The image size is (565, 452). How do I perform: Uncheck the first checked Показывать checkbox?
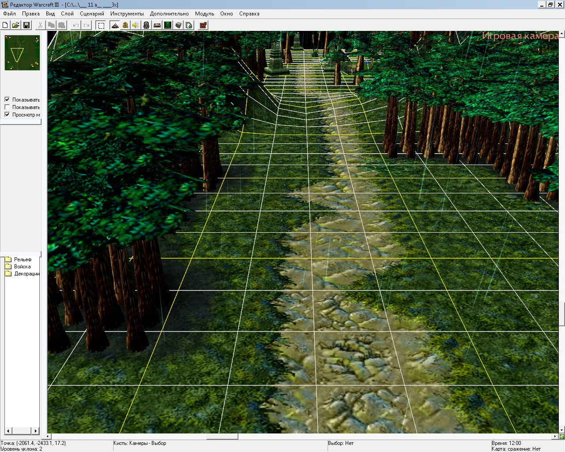pos(7,100)
